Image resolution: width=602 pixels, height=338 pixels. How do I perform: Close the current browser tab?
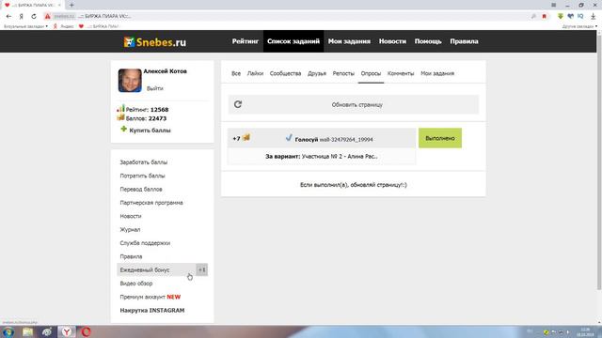tap(59, 5)
